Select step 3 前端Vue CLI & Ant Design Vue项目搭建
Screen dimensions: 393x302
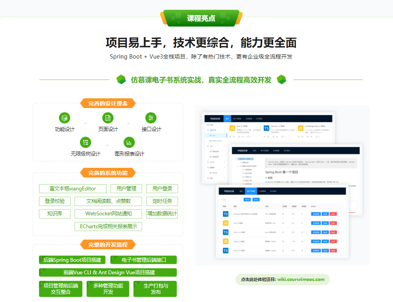pyautogui.click(x=108, y=272)
